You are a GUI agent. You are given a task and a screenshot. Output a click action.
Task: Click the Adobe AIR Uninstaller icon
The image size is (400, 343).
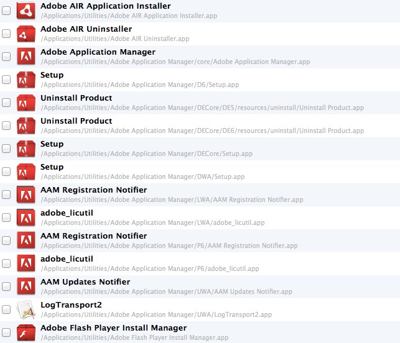coord(26,34)
